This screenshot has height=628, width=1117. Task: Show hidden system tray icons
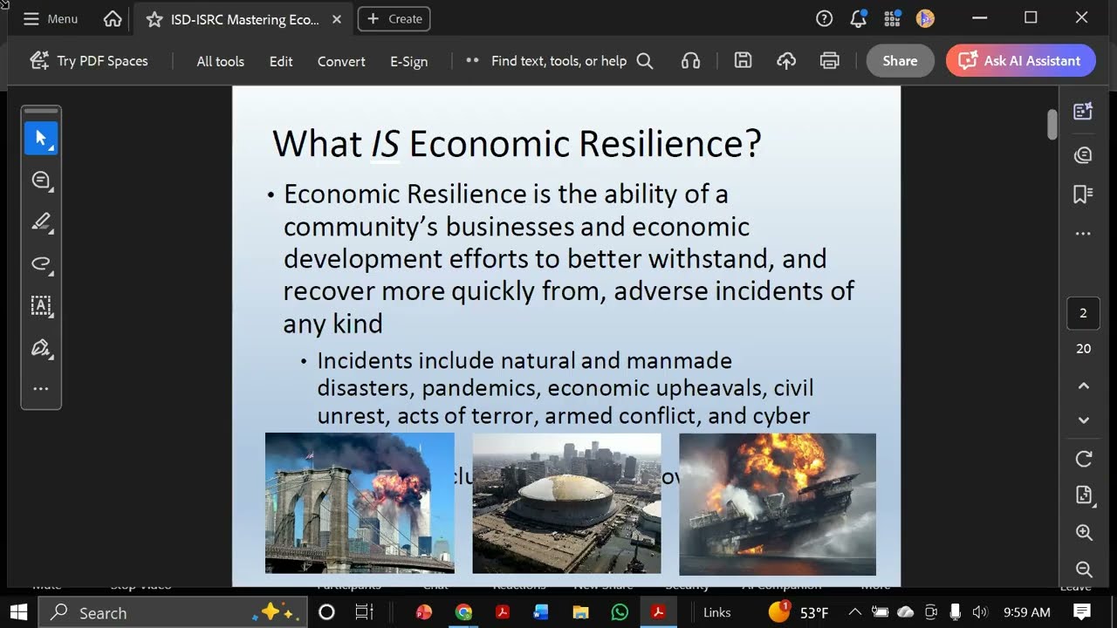click(855, 612)
